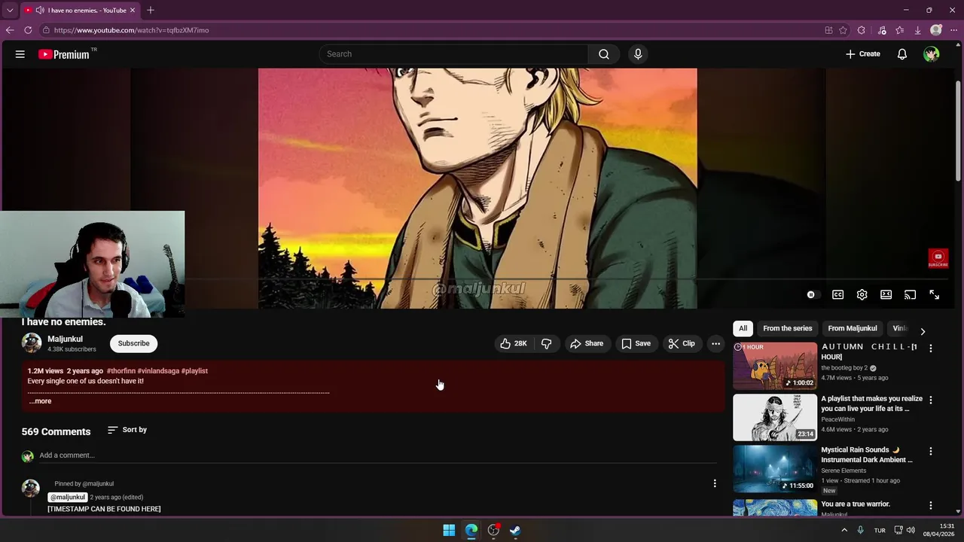Open the AUTUMN CHILL video thumbnail
Screen dimensions: 964x542
[x=775, y=366]
